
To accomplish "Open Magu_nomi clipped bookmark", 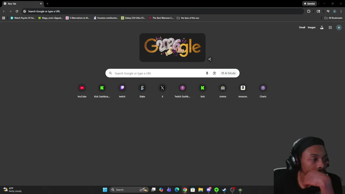I will click(x=50, y=18).
